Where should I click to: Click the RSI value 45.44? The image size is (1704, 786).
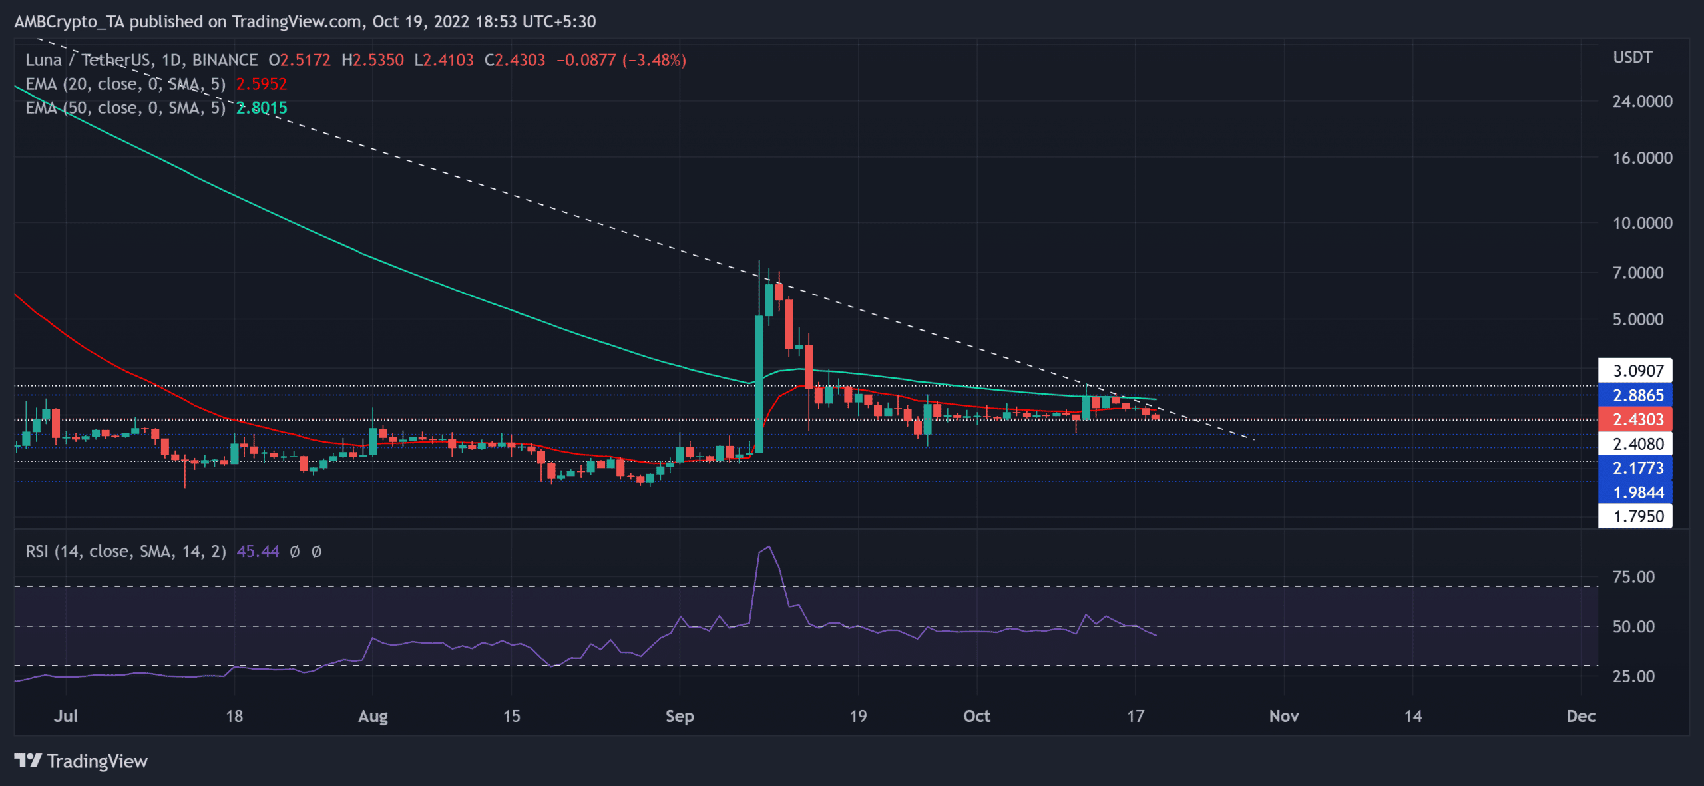coord(258,551)
